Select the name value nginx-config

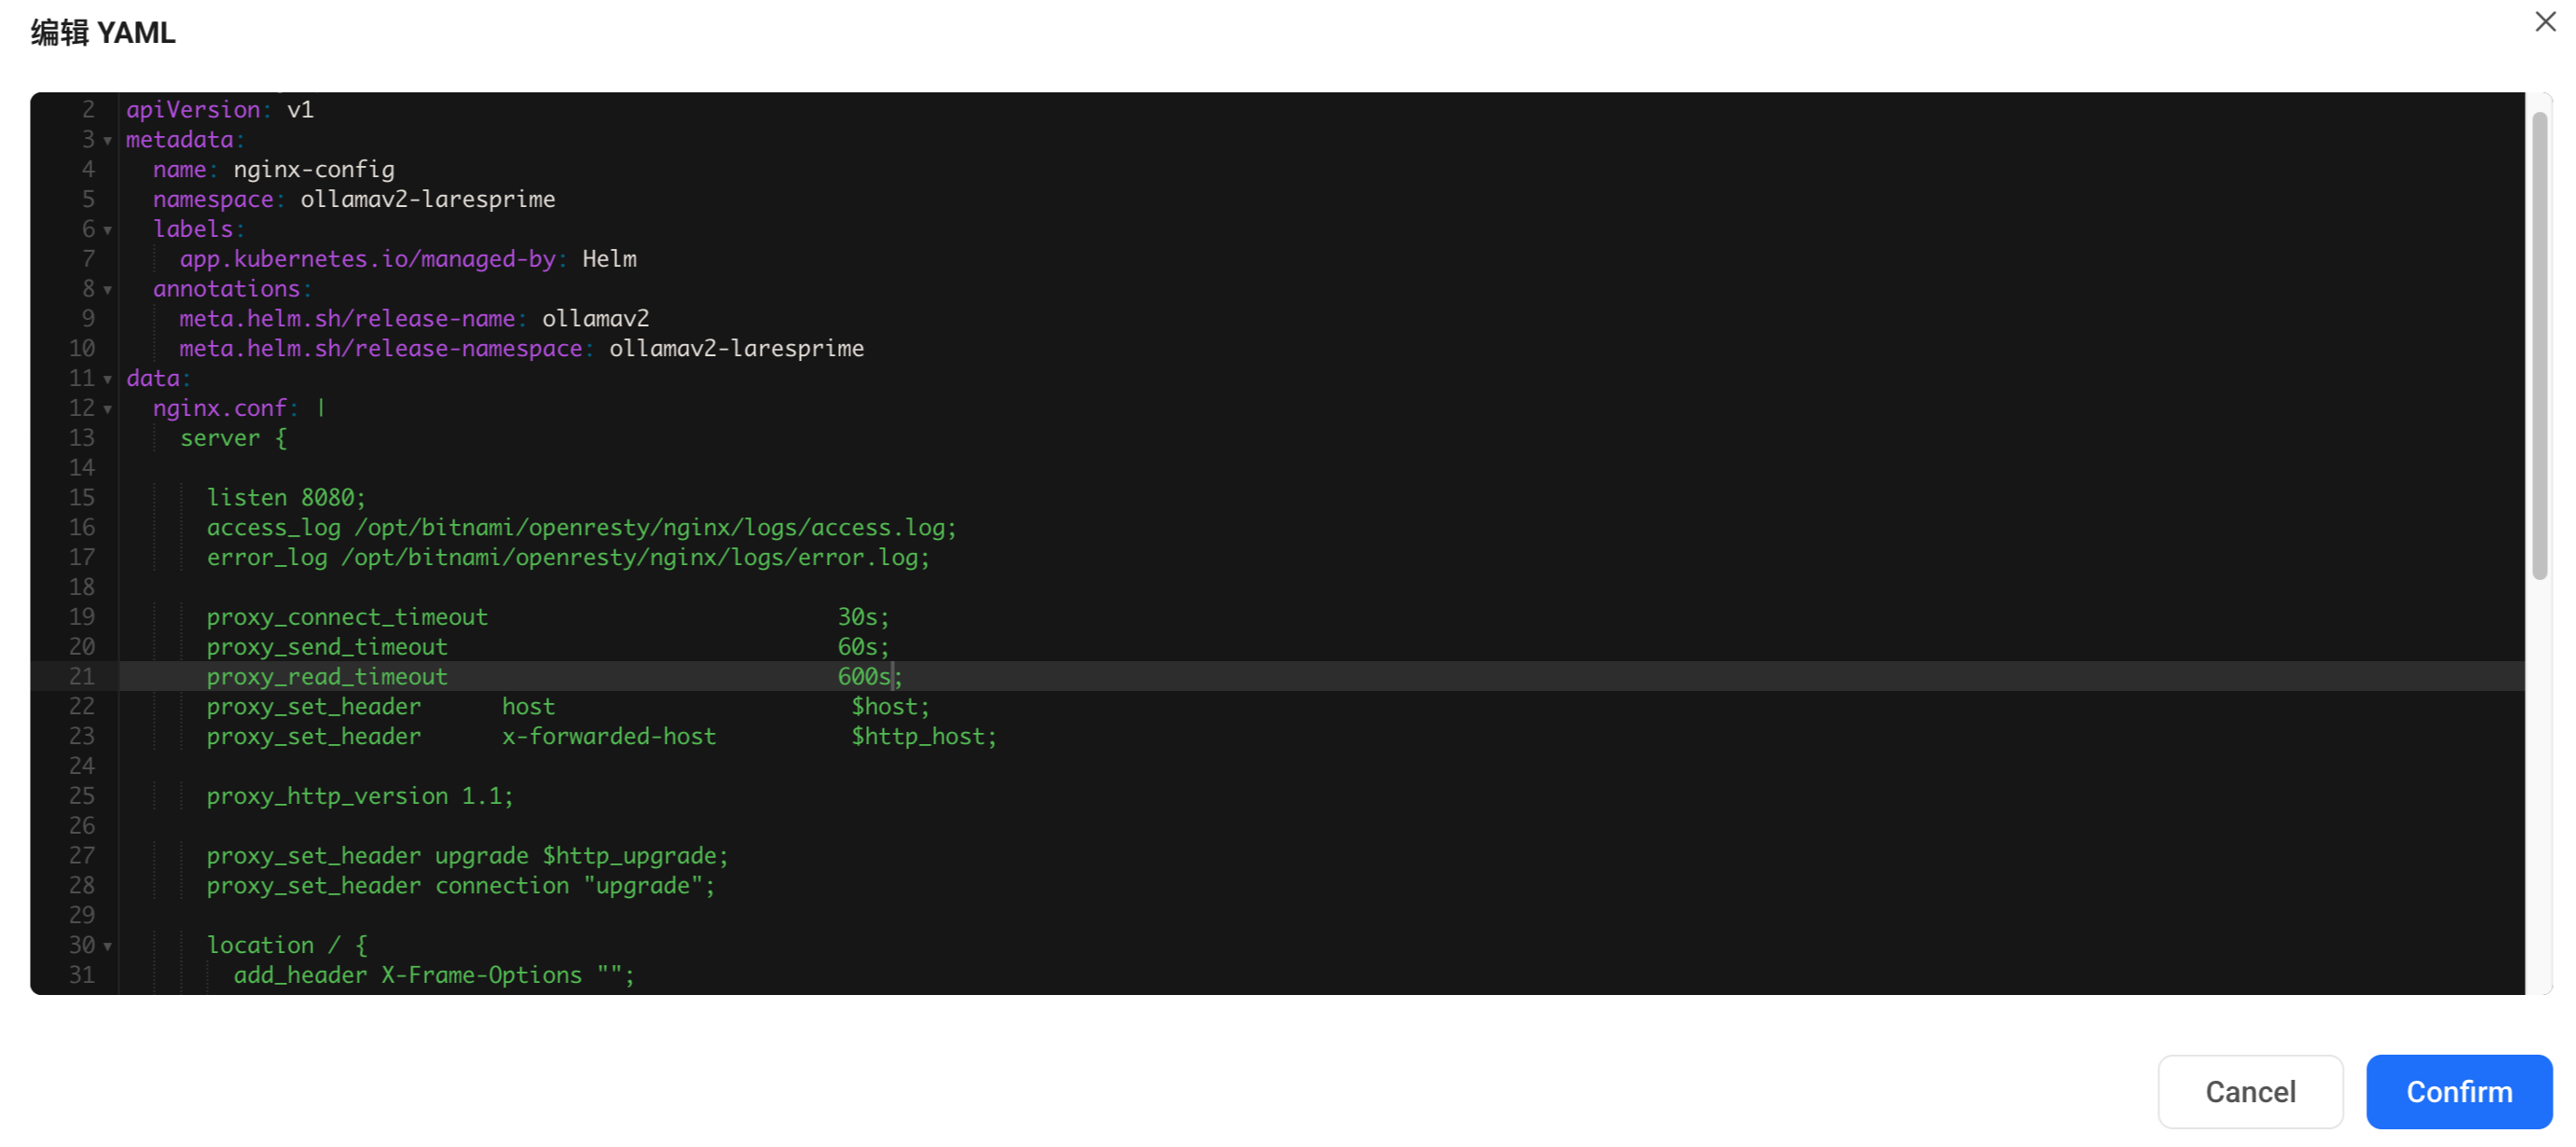click(x=313, y=169)
